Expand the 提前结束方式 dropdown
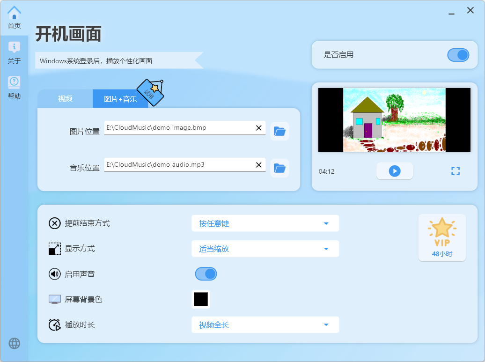 [x=265, y=223]
